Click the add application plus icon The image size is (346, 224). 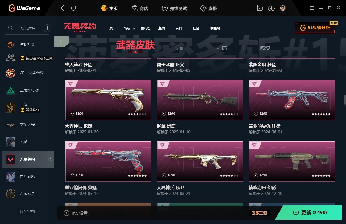tap(47, 28)
